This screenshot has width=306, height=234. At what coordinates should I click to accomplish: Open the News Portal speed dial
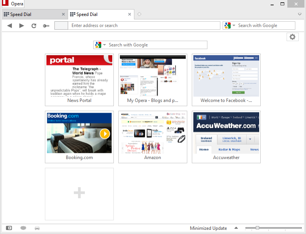(79, 80)
